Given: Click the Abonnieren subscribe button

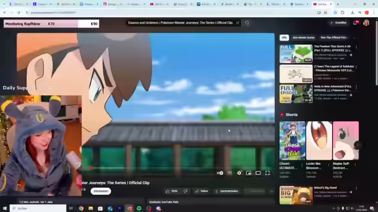Looking at the screenshot, I should pyautogui.click(x=101, y=191).
